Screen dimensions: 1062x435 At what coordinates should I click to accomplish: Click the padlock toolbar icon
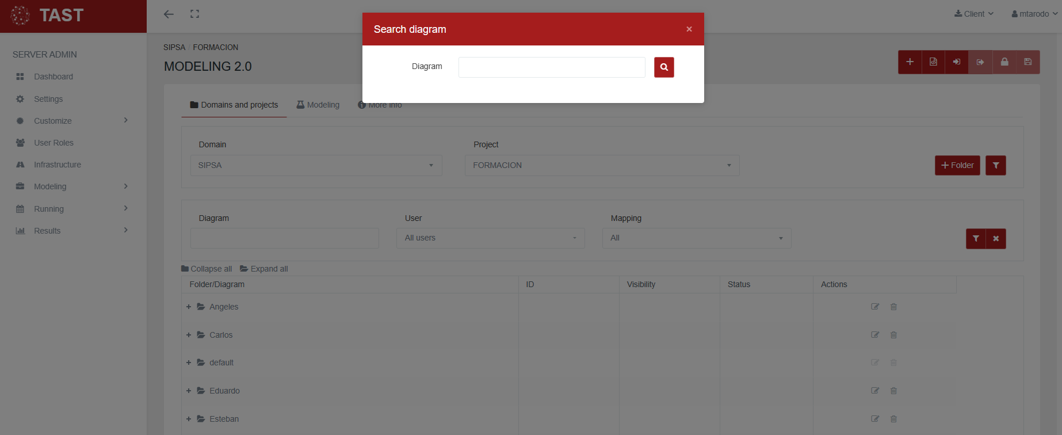pyautogui.click(x=1004, y=62)
